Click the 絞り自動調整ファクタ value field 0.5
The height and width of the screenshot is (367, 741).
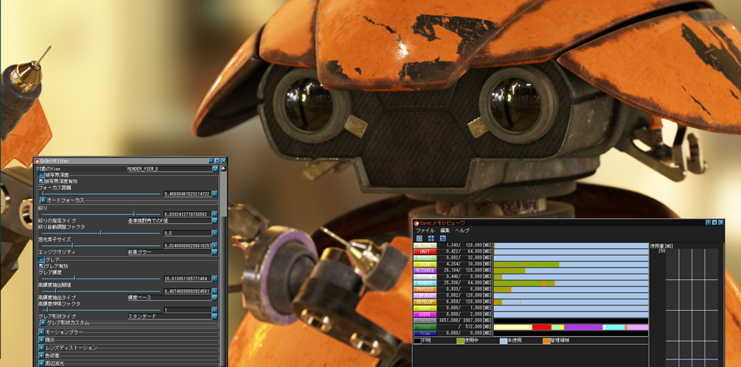pyautogui.click(x=187, y=233)
